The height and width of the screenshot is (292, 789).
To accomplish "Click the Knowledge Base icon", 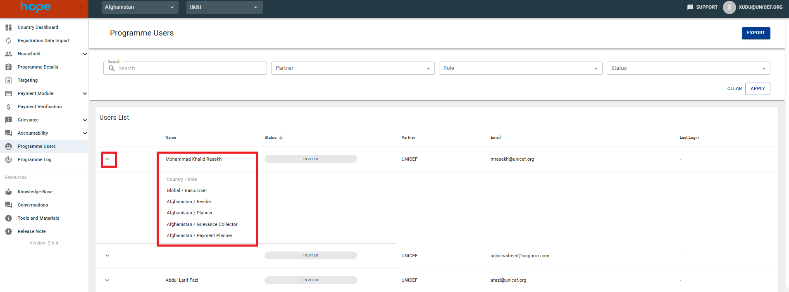I will 8,192.
